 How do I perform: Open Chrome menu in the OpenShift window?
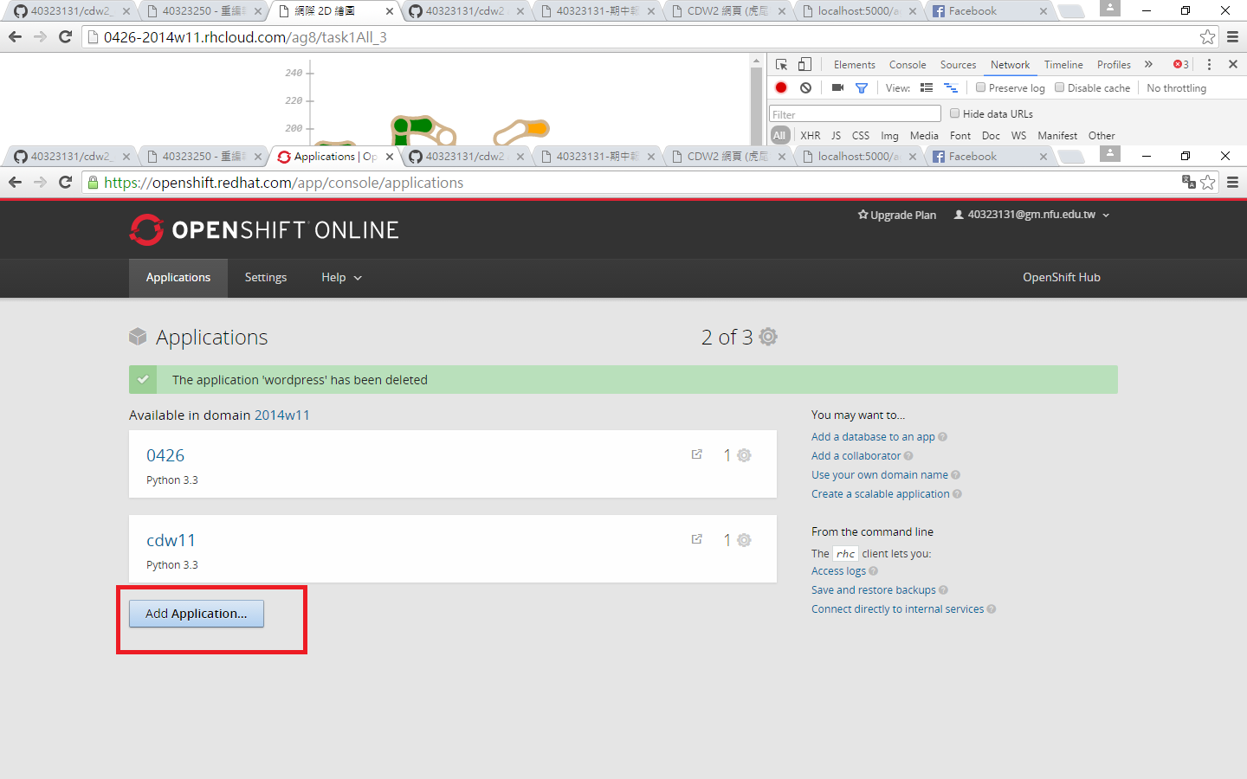[x=1232, y=182]
